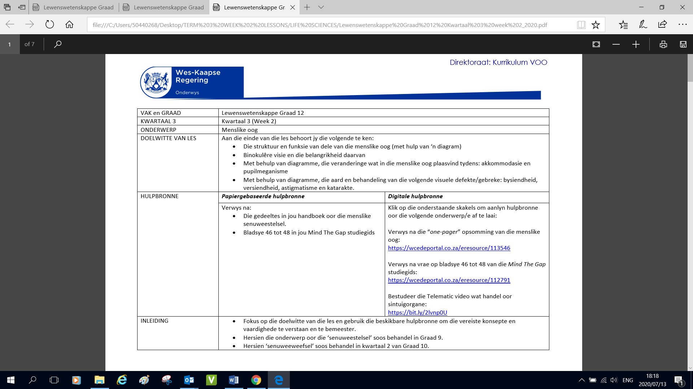Save the PDF document
The height and width of the screenshot is (389, 693).
tap(683, 44)
